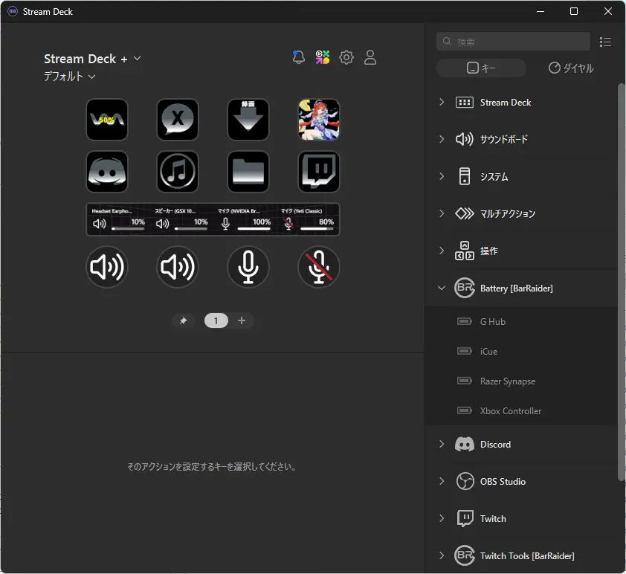626x574 pixels.
Task: Open the Marketplace colorful icon
Action: (323, 57)
